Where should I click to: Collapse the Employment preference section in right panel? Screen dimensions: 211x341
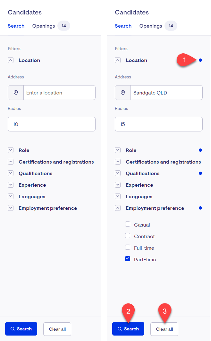118,208
